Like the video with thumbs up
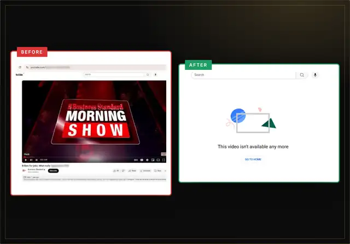Viewport: 350px width, 244px height. coord(116,171)
